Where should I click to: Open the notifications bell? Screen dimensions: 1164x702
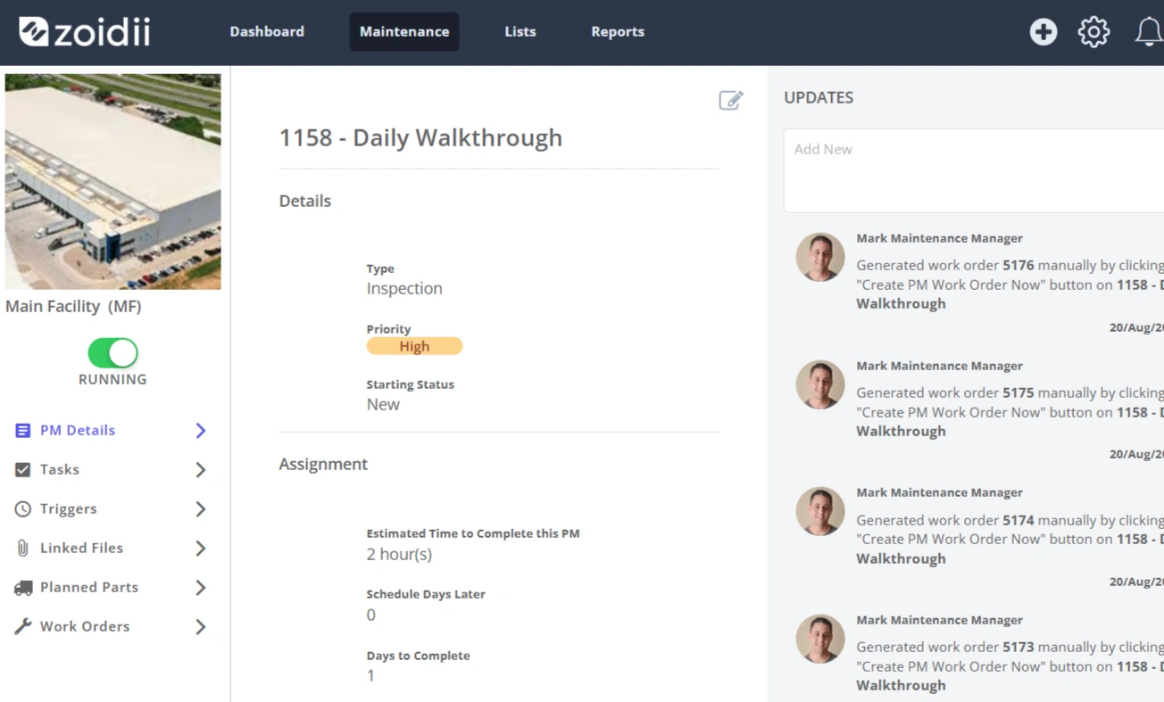point(1149,32)
